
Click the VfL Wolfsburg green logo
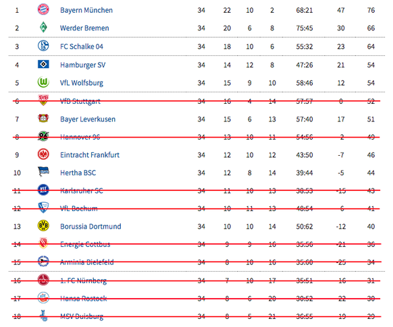[x=43, y=82]
